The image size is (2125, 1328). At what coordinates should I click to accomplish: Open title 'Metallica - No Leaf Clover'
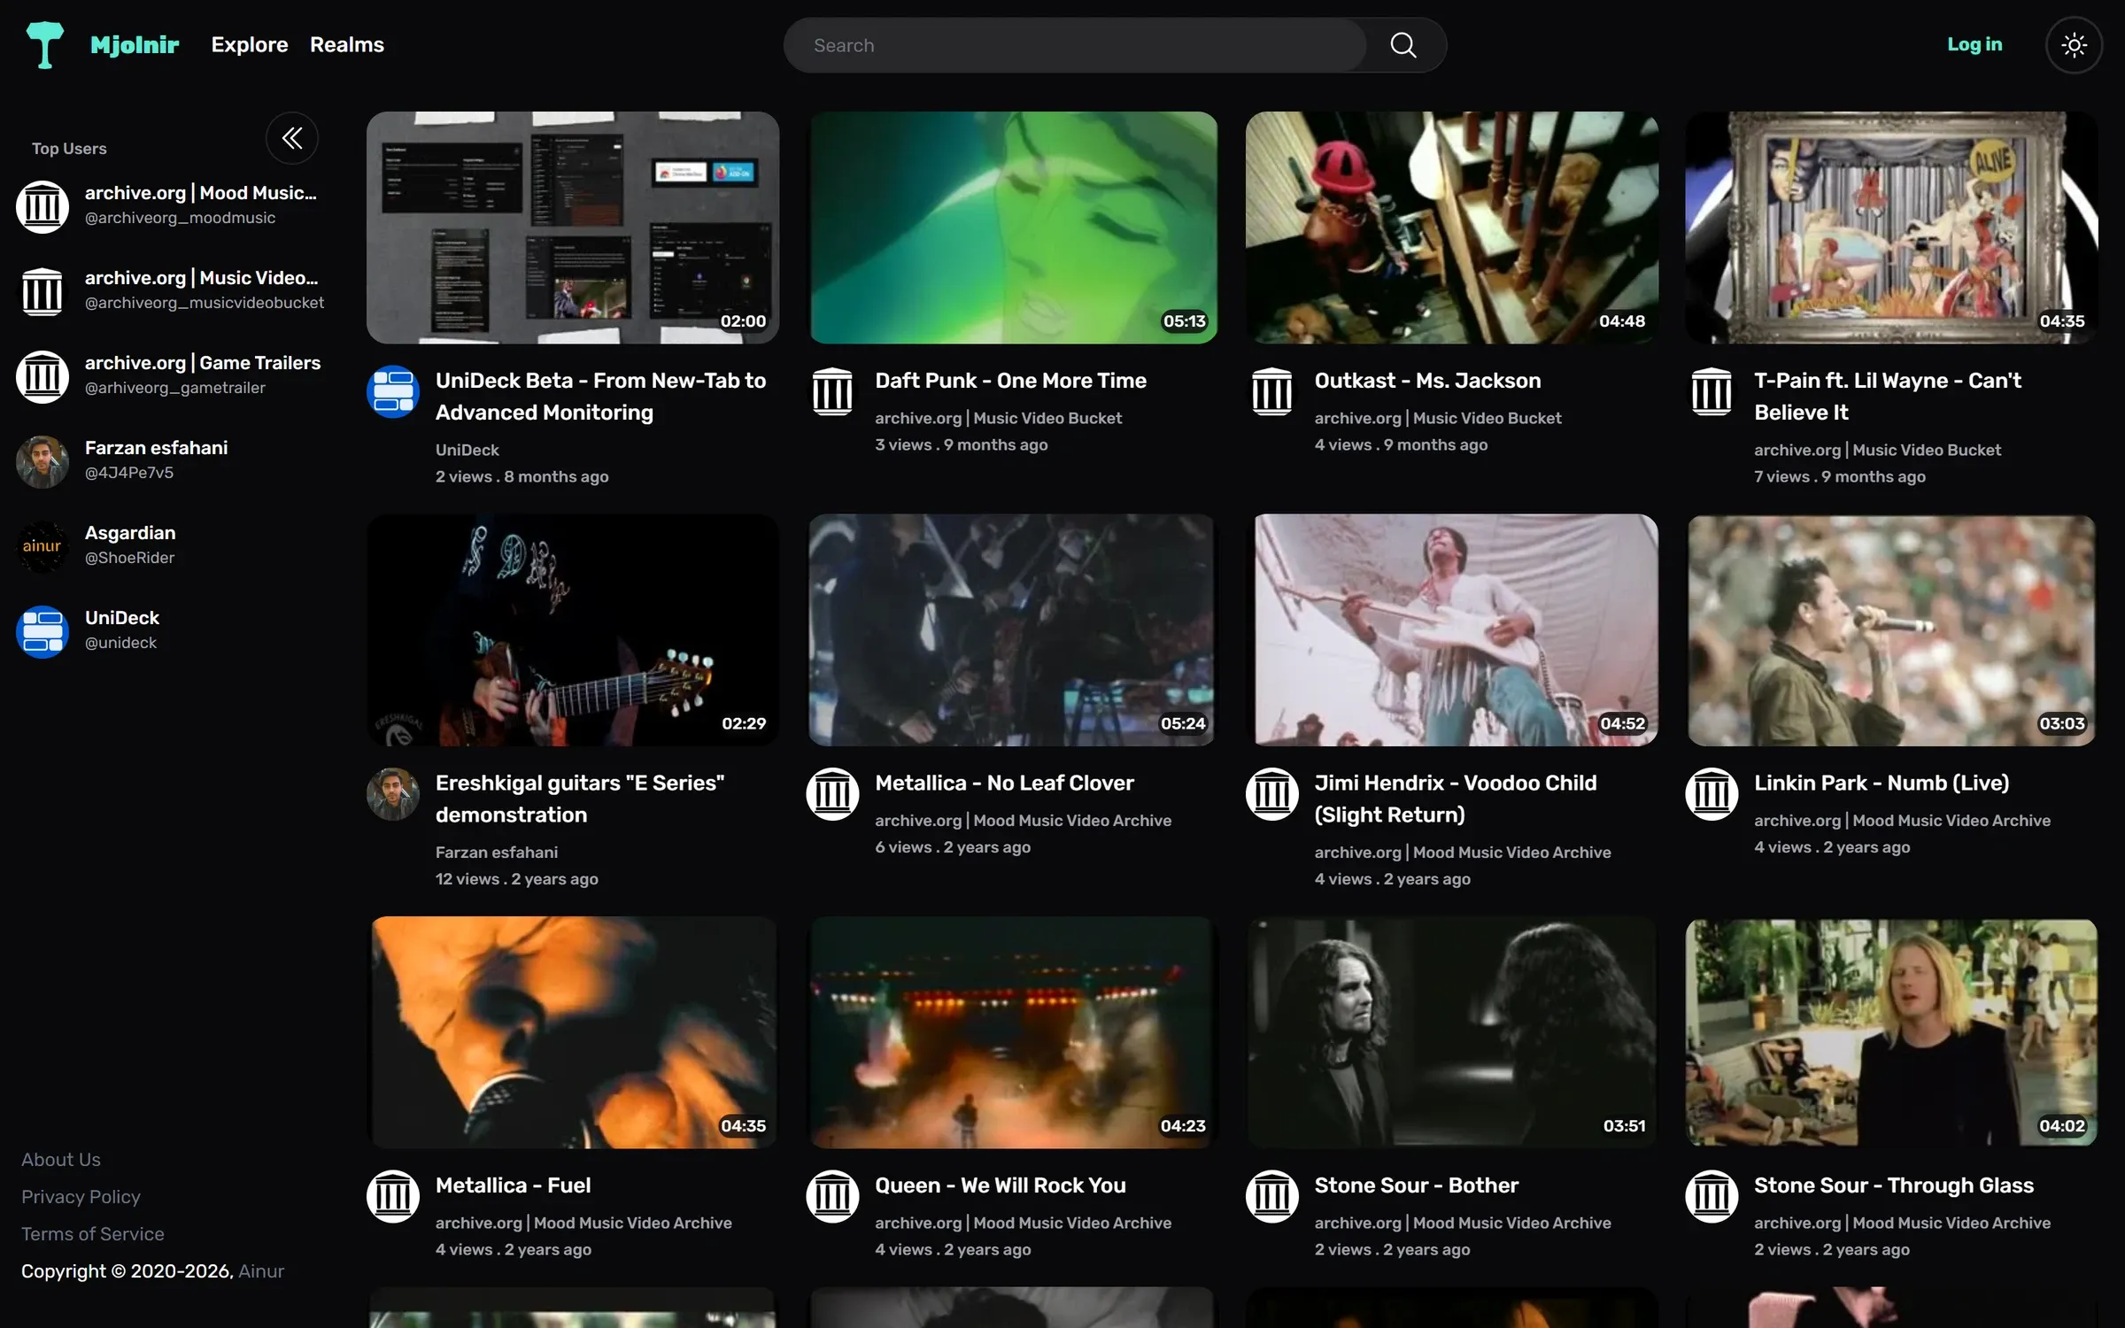[x=1004, y=783]
